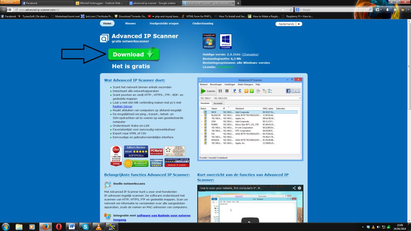
Task: Open VLC media player from the taskbar
Action: point(98,227)
